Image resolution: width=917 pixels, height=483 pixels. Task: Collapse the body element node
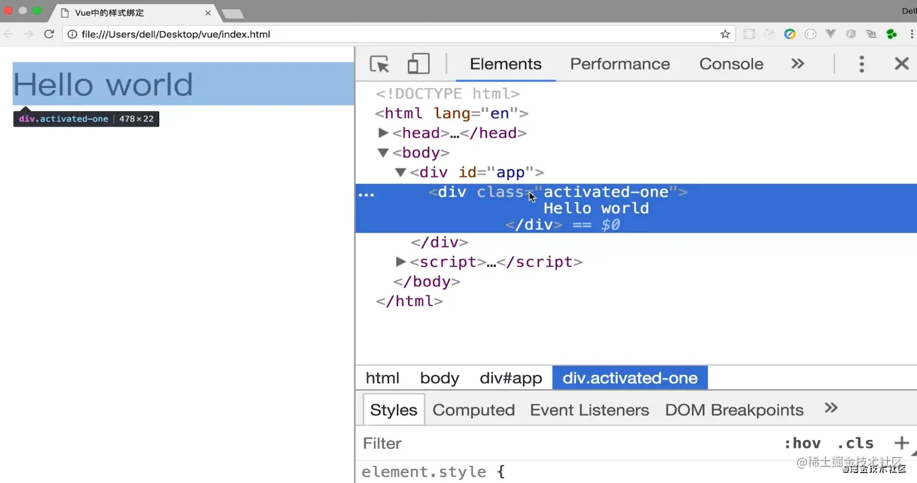383,152
